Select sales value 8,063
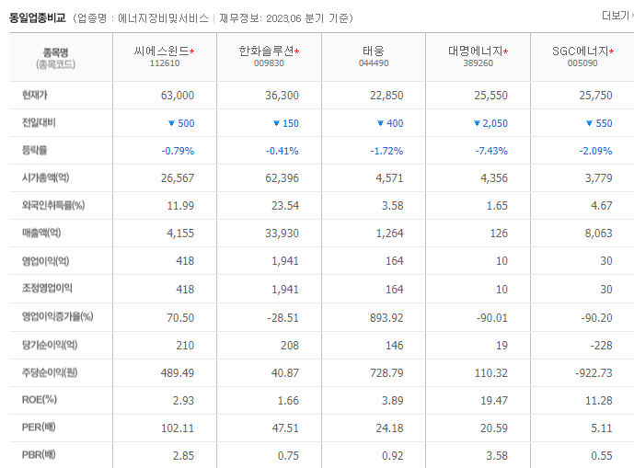This screenshot has height=468, width=634. pos(598,234)
